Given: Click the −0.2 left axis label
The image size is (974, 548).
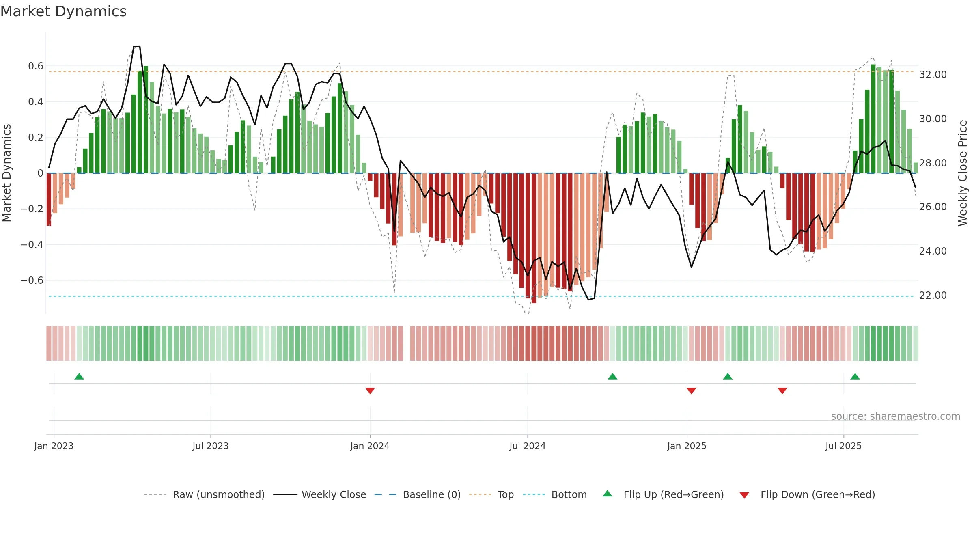Looking at the screenshot, I should (x=32, y=209).
